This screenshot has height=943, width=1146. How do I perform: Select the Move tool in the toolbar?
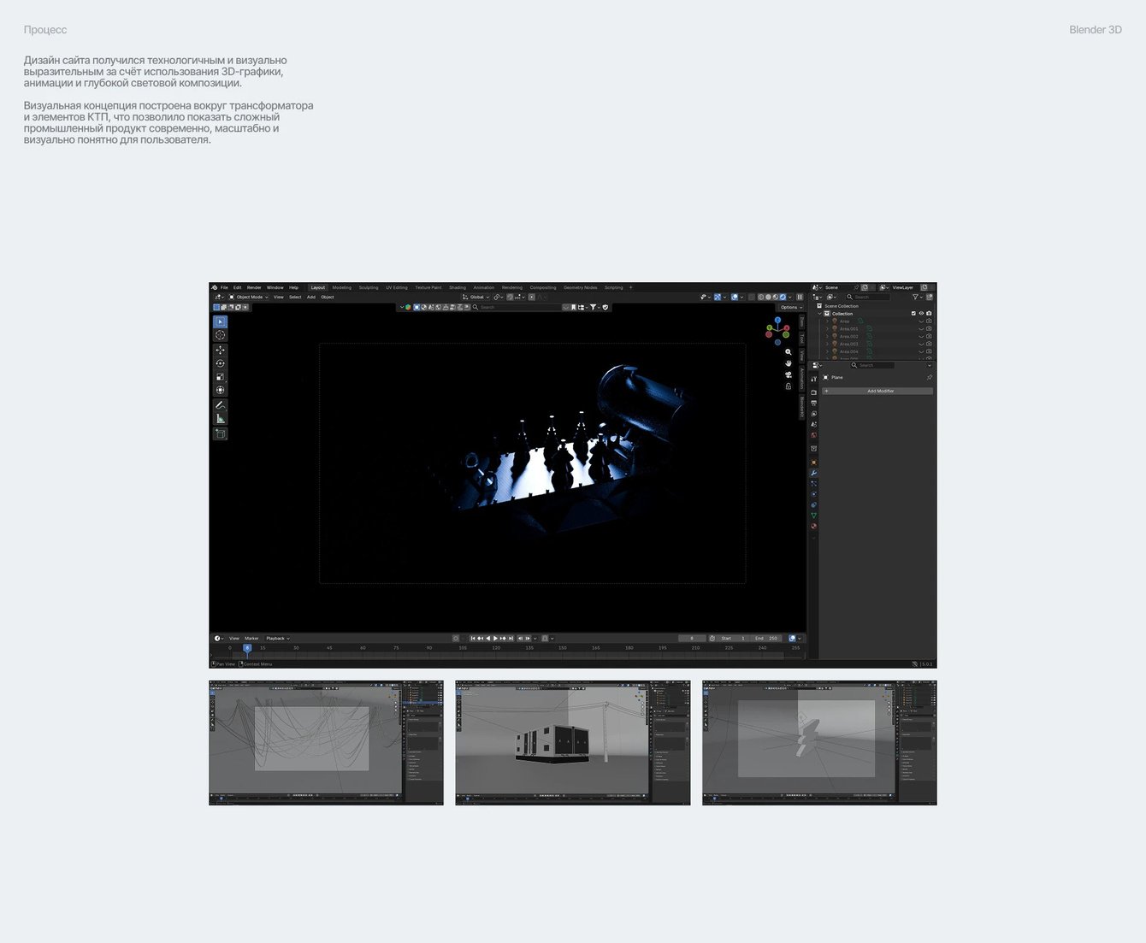coord(220,350)
